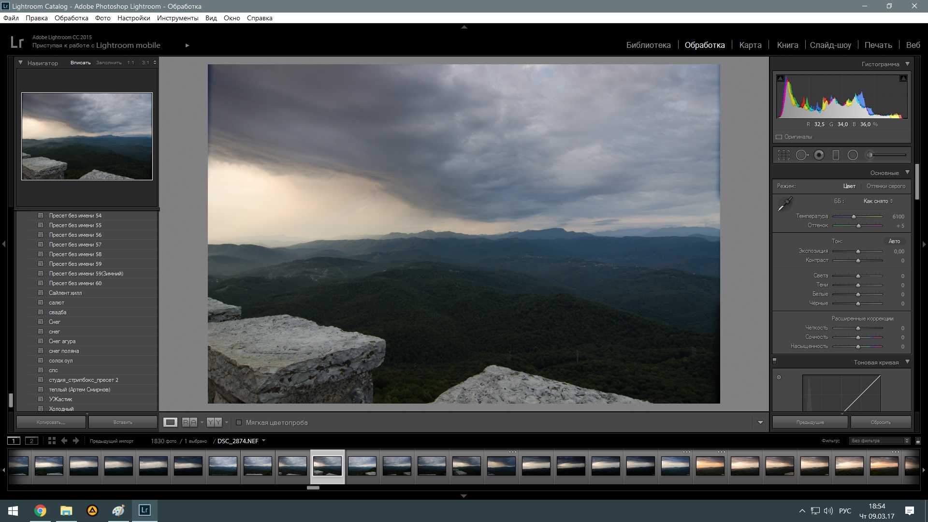Click the Сбросить button

[x=880, y=422]
